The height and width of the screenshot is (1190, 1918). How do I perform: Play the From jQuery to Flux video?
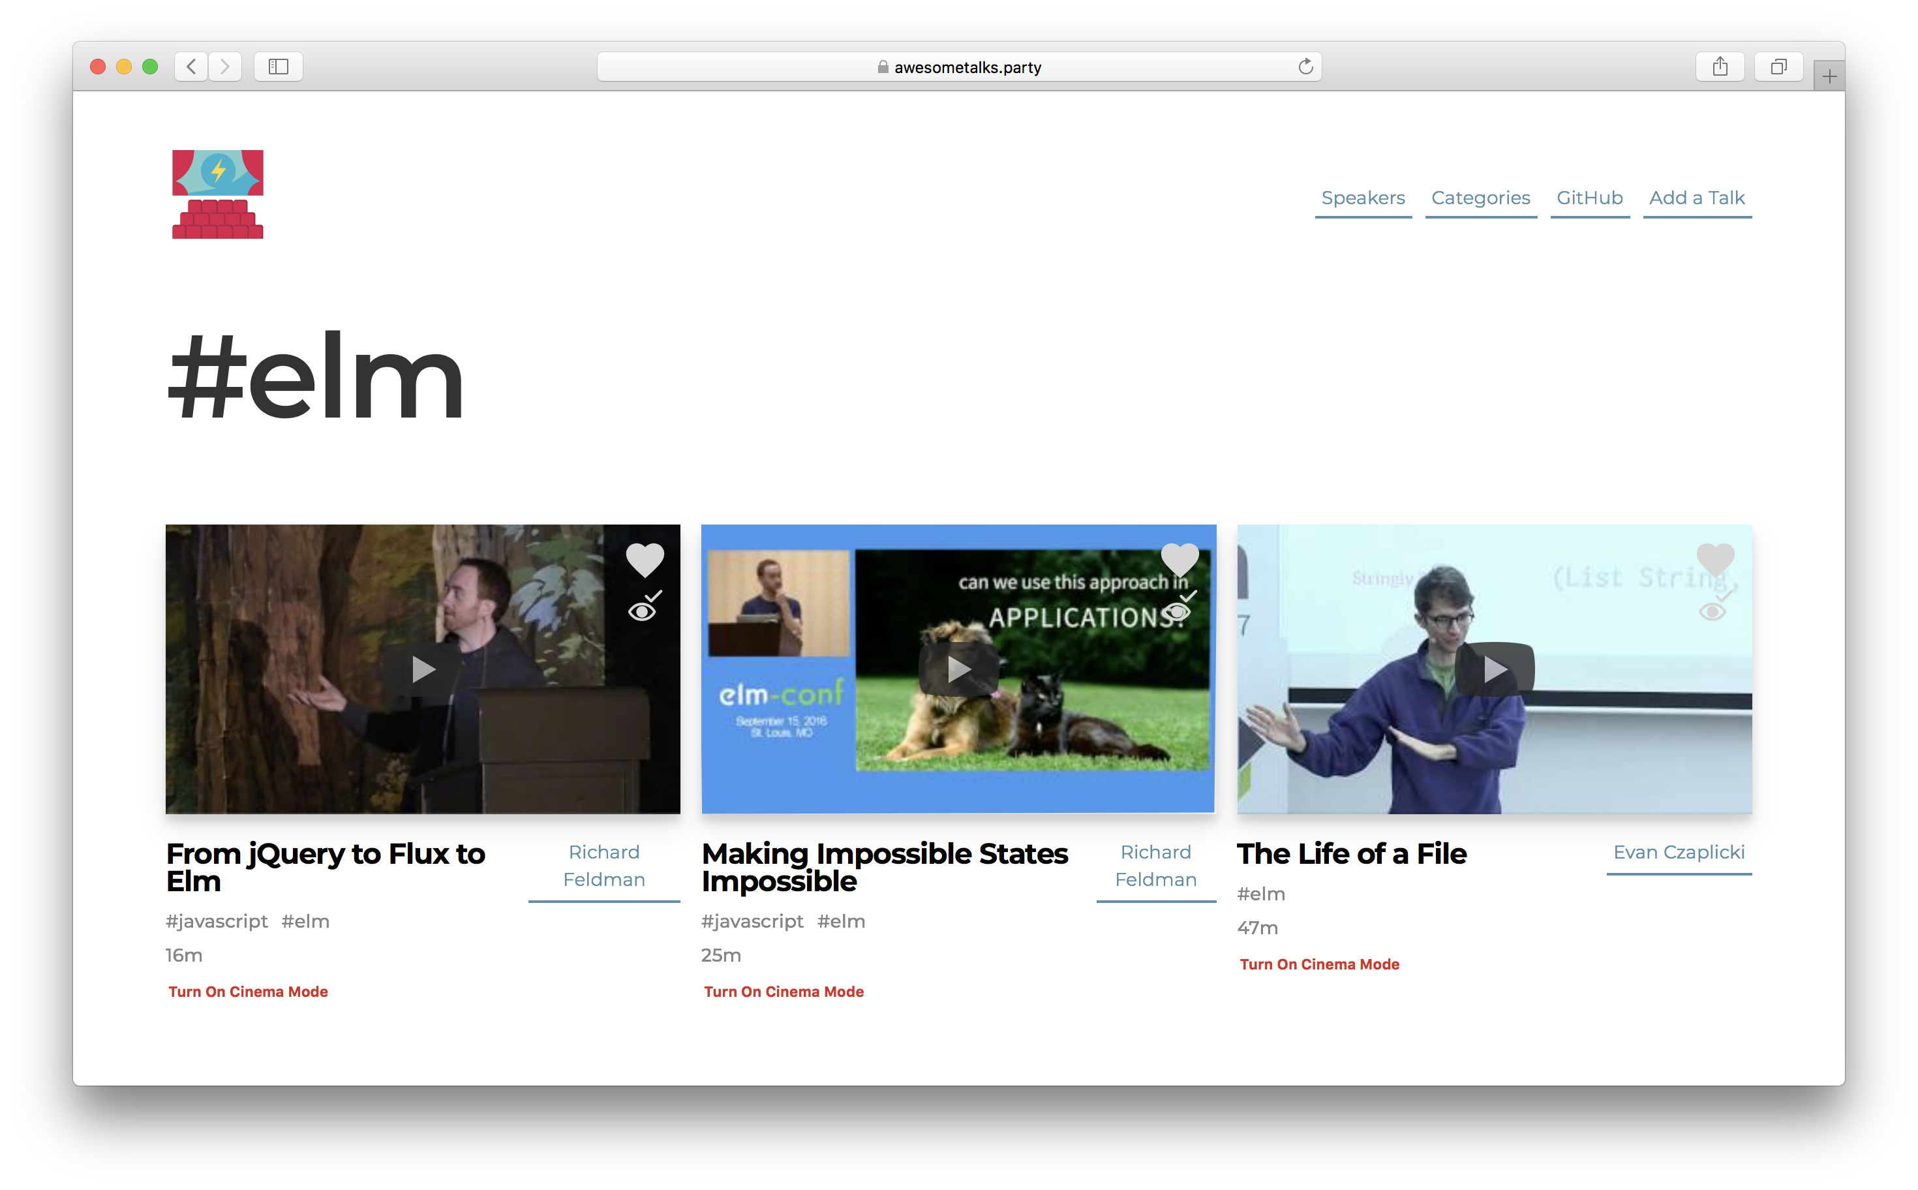pos(423,669)
